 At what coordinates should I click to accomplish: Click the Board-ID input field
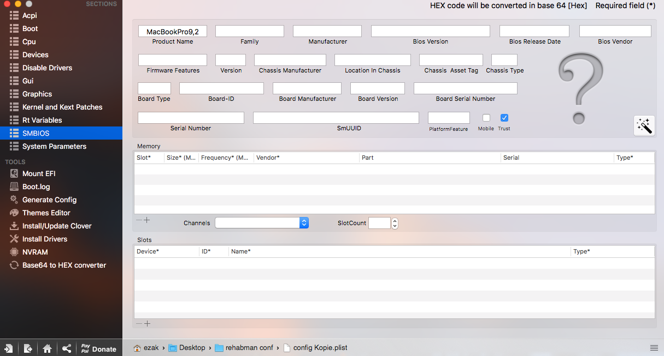click(221, 88)
